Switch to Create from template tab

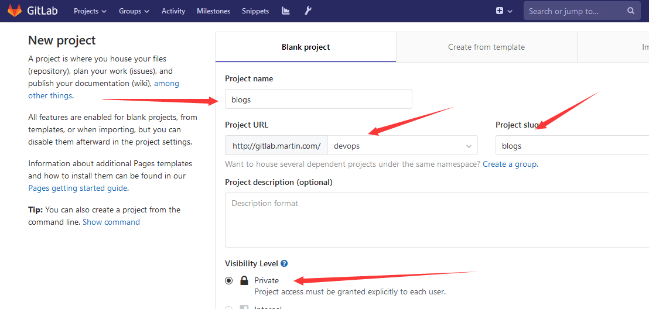pos(486,47)
